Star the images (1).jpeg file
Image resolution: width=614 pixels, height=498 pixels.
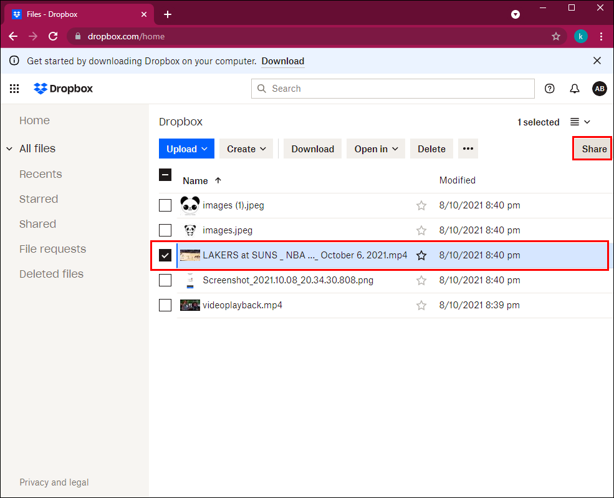tap(421, 205)
